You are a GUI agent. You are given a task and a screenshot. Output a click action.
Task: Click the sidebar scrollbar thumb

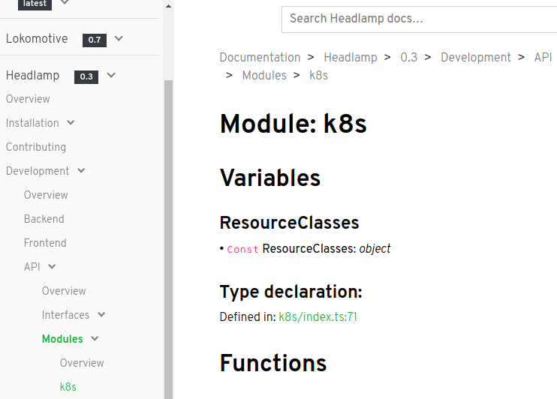point(168,239)
